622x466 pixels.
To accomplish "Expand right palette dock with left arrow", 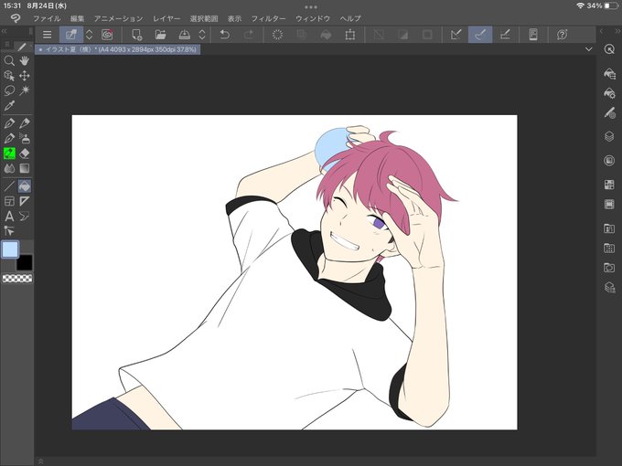I will tap(601, 31).
